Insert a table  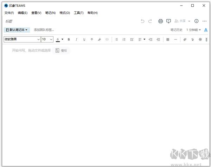[168, 39]
